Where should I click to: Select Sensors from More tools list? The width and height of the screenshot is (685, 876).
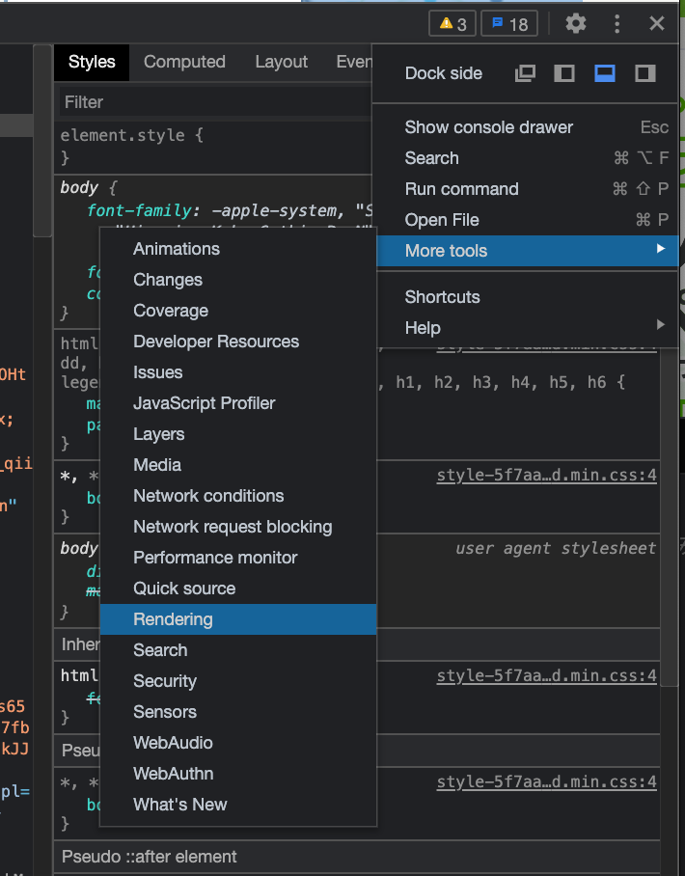click(x=165, y=712)
